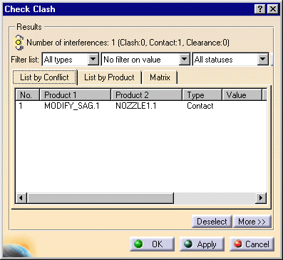The height and width of the screenshot is (260, 283).
Task: Close the Check Clash dialog
Action: tap(273, 9)
